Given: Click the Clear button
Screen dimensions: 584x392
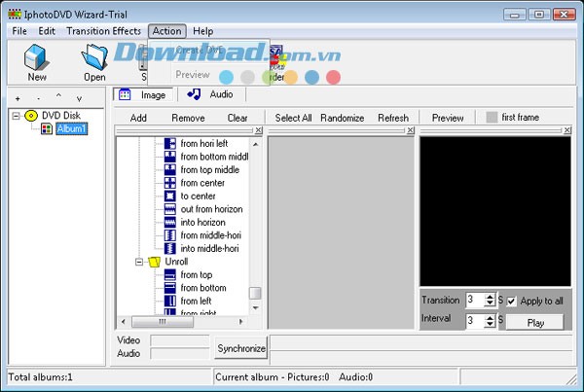Looking at the screenshot, I should [x=237, y=118].
